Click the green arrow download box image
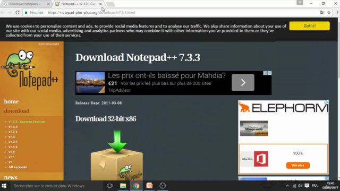Screen dimensions: 340x191 coord(117,155)
